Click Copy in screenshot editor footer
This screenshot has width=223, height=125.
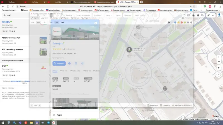152,105
